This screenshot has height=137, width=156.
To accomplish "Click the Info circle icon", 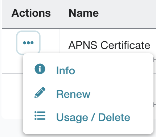I will pyautogui.click(x=40, y=69).
